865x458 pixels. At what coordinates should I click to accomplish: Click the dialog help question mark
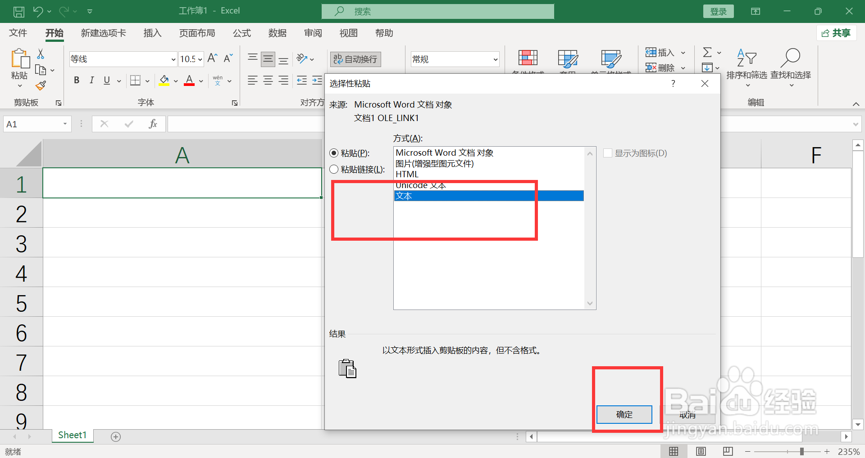coord(673,84)
